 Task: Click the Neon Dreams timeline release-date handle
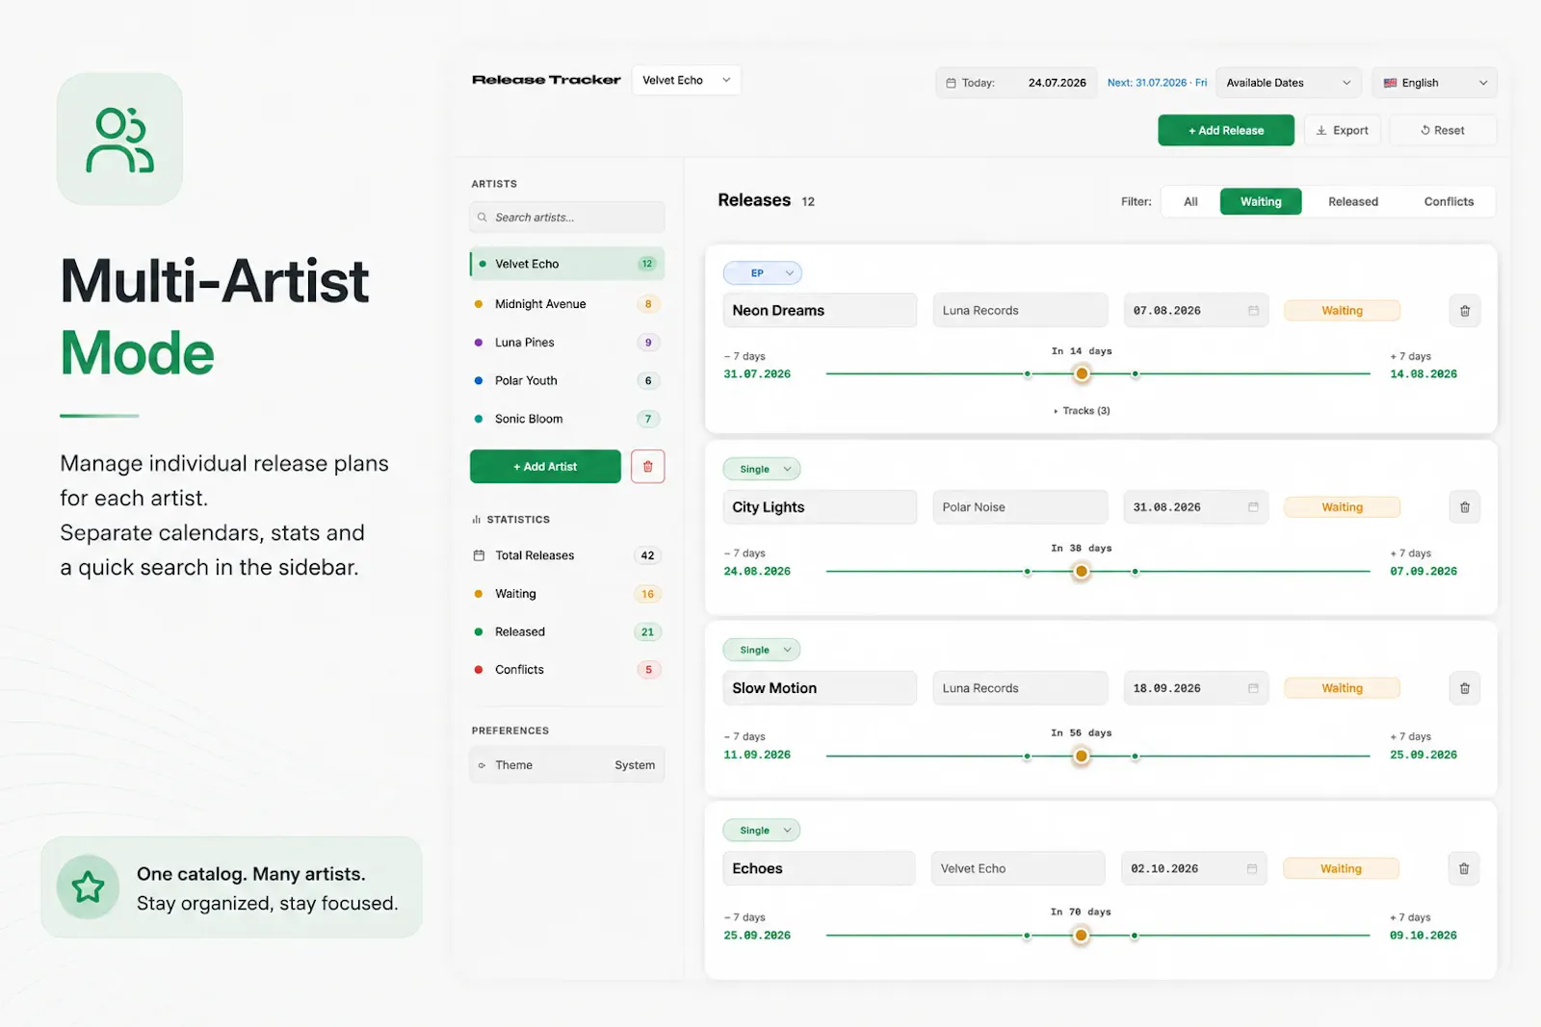point(1082,373)
